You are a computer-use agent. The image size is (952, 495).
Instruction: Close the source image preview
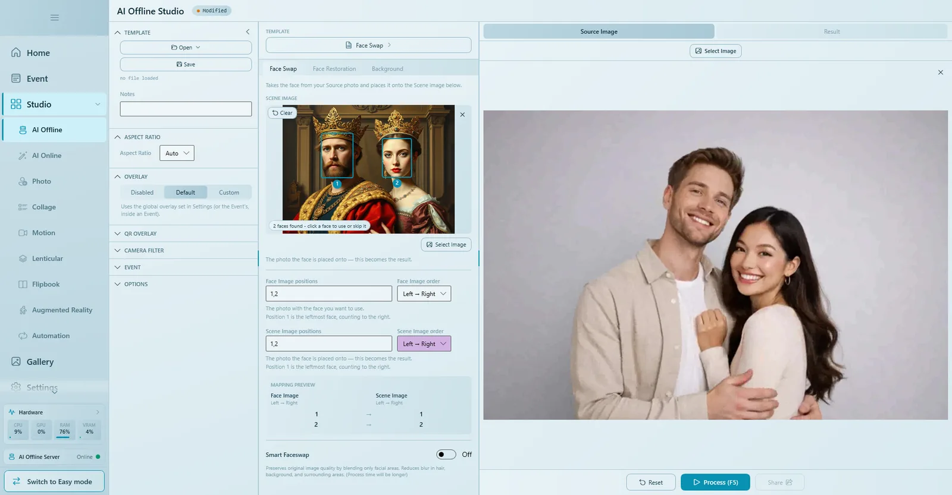pos(941,72)
